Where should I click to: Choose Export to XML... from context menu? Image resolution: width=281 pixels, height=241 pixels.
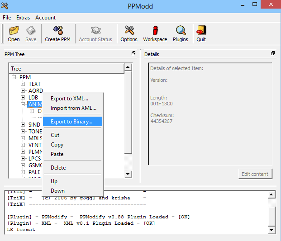tap(73, 99)
